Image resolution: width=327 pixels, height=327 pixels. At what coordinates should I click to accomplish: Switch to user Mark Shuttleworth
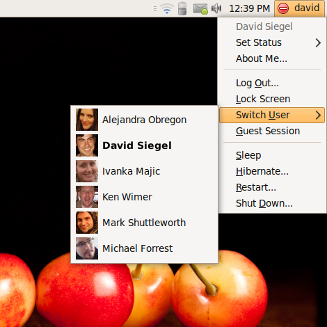click(x=144, y=223)
